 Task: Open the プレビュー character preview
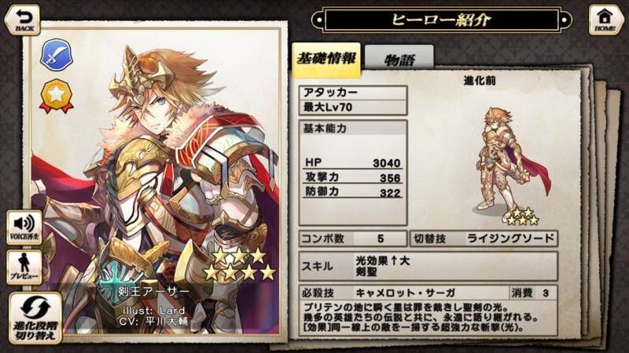pyautogui.click(x=24, y=267)
